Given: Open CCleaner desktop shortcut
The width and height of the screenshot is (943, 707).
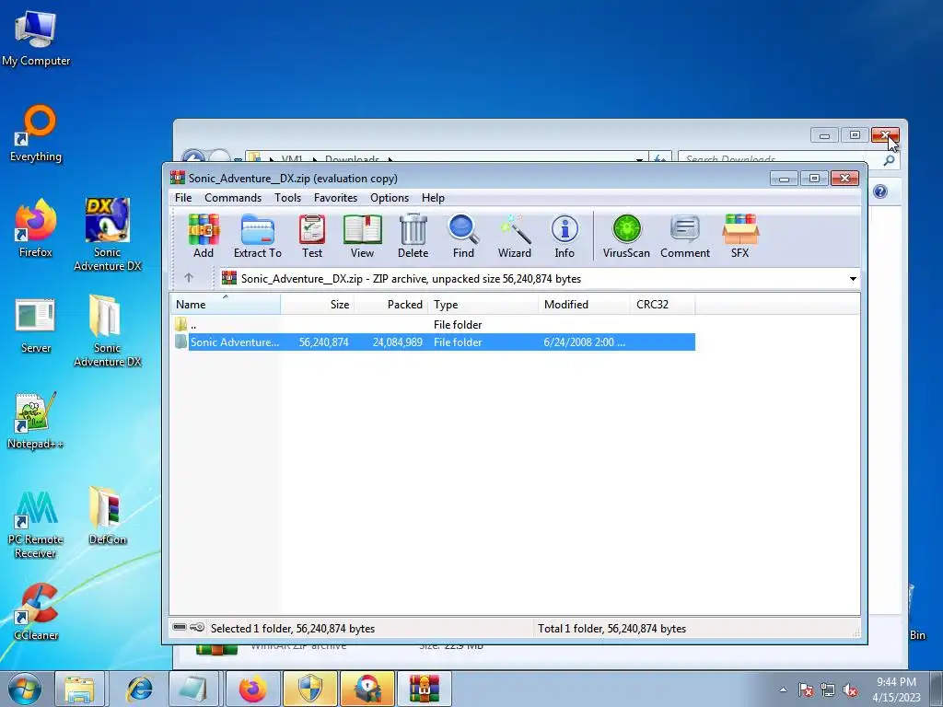Looking at the screenshot, I should pyautogui.click(x=36, y=611).
